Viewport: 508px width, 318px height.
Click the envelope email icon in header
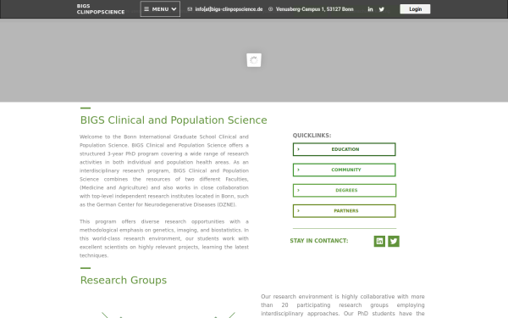click(190, 9)
